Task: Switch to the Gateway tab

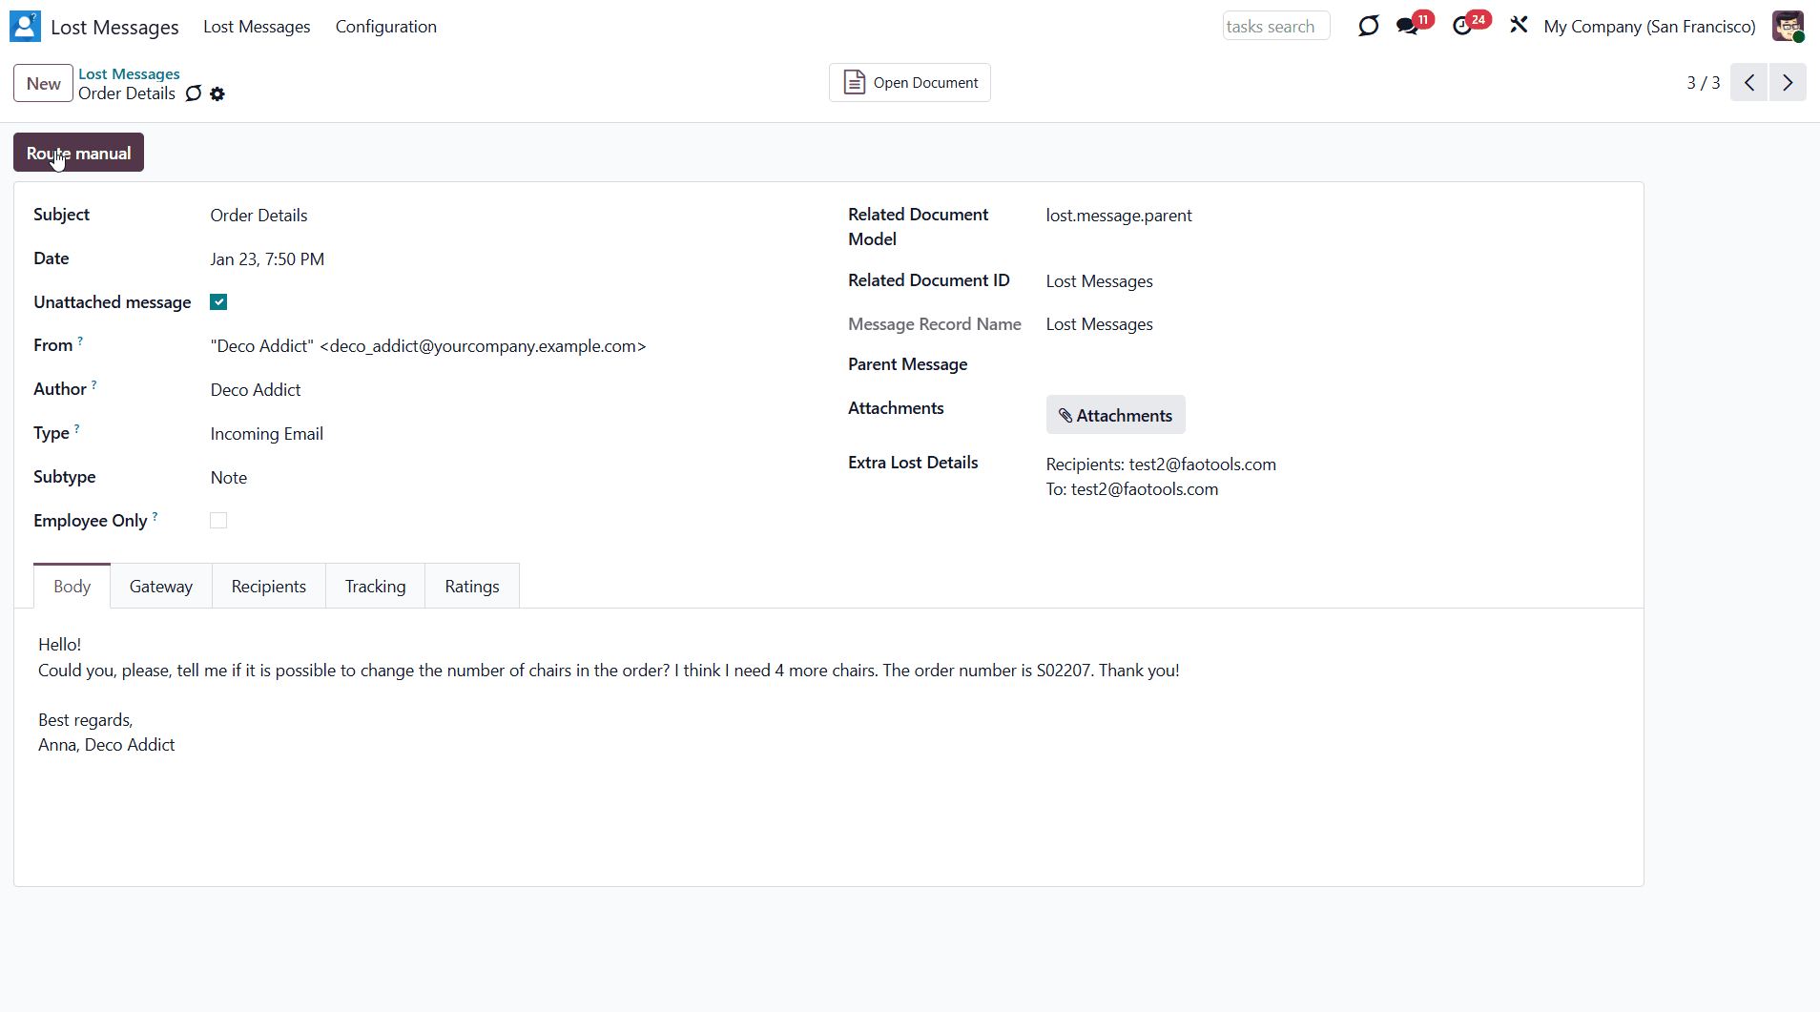Action: coord(160,587)
